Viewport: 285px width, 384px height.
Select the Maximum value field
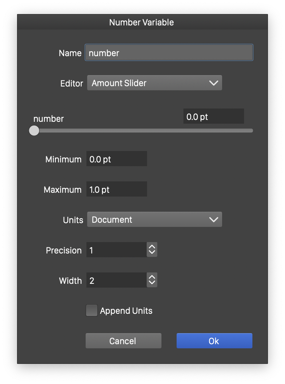[x=116, y=189]
